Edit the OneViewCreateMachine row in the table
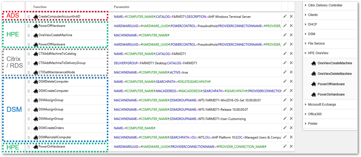The image size is (361, 157). (x=285, y=35)
